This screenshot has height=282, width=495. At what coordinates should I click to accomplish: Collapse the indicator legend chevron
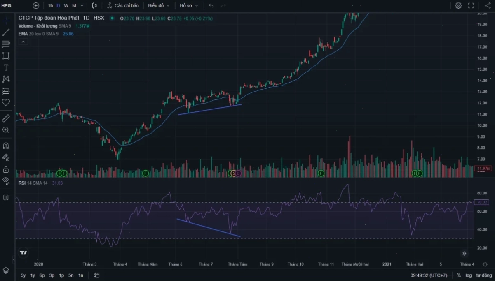coord(23,42)
